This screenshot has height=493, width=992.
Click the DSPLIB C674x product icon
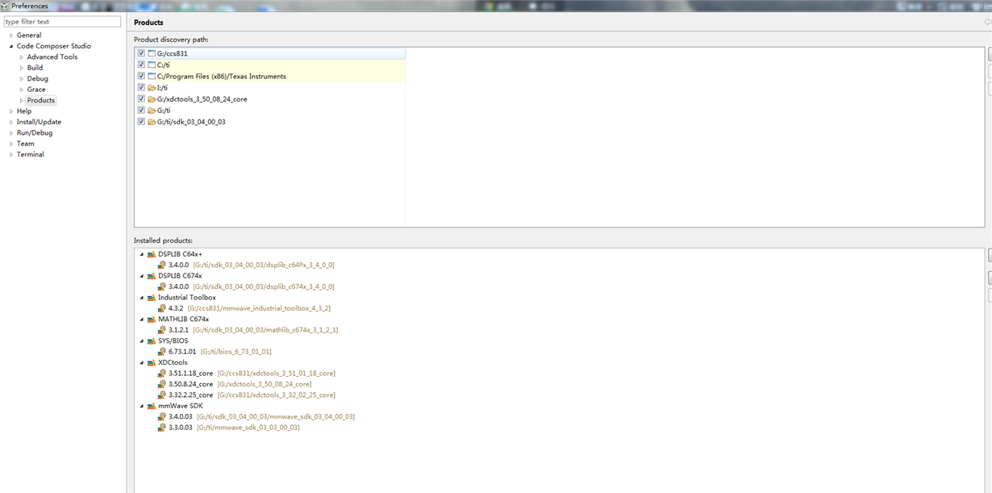(x=152, y=276)
